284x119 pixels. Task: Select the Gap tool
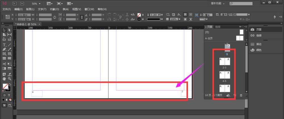point(10,35)
